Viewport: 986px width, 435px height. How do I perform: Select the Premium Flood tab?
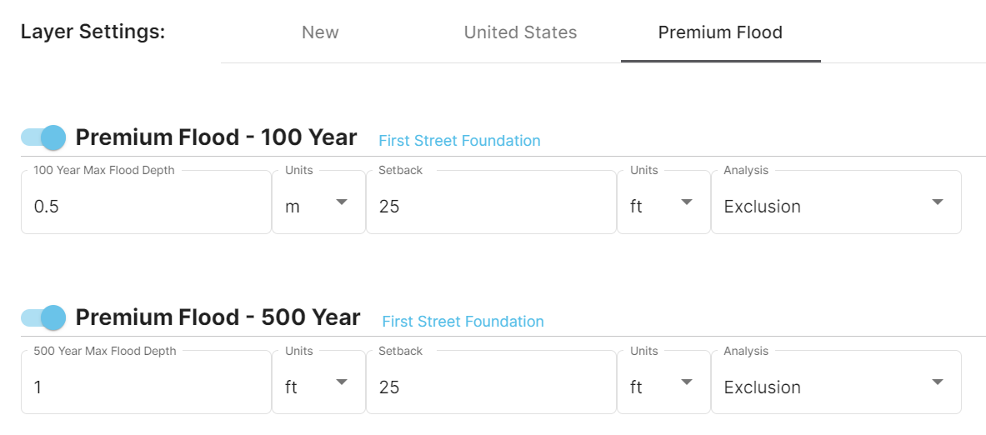click(x=720, y=33)
